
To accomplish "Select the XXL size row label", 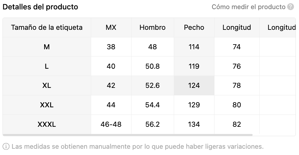I will [47, 105].
